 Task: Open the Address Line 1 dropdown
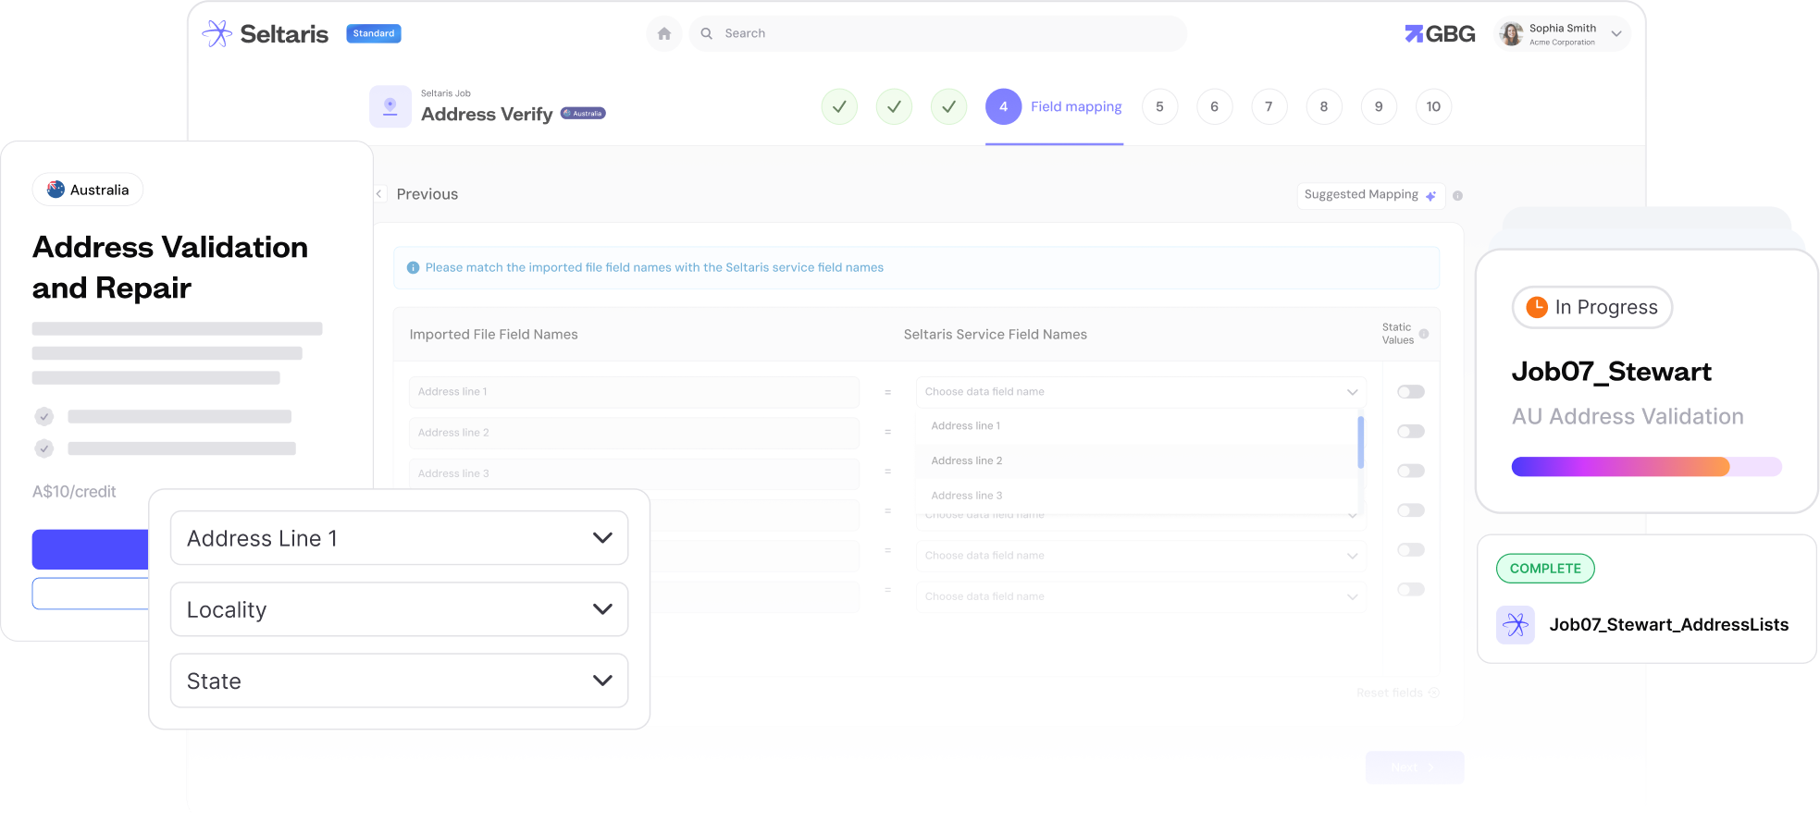[400, 538]
